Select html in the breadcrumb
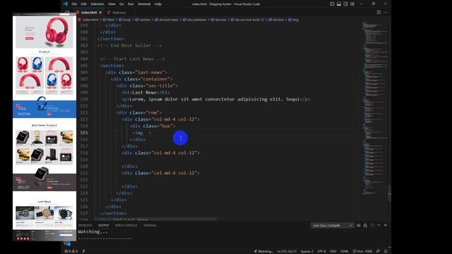Screen dimensions: 452x254 [111, 20]
